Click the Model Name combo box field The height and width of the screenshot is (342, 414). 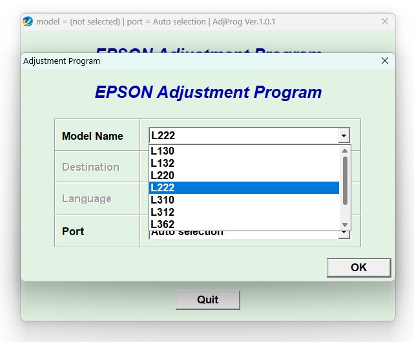(249, 136)
